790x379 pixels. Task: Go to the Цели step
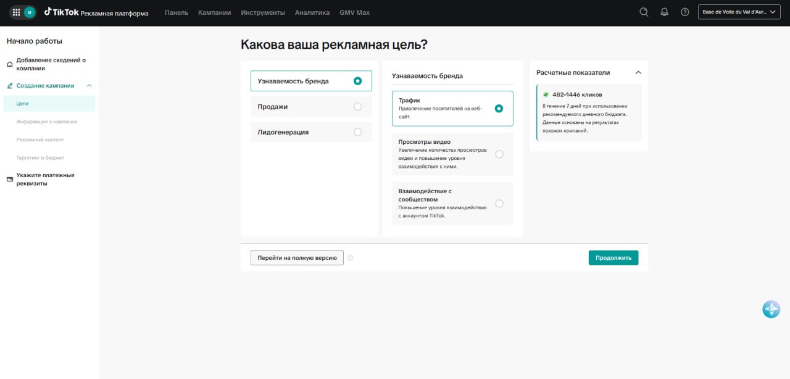coord(49,104)
